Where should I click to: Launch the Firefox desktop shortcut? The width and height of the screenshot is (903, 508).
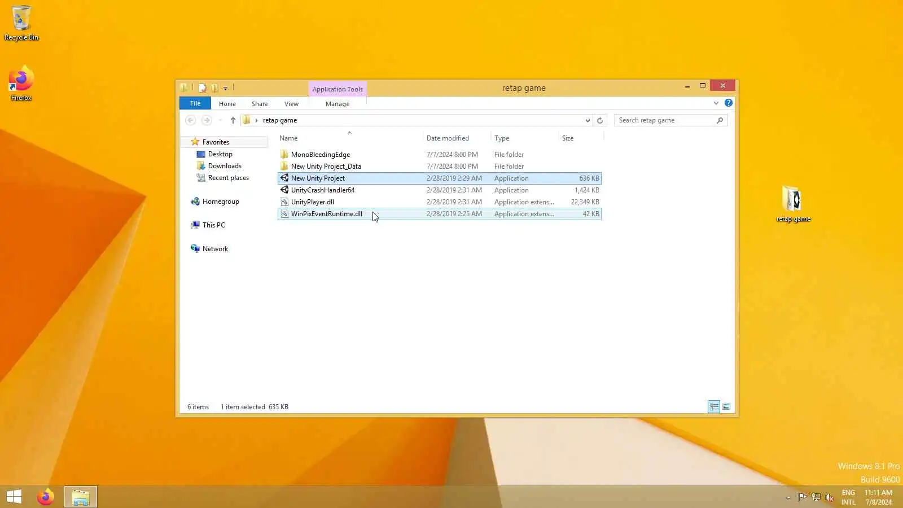coord(21,84)
